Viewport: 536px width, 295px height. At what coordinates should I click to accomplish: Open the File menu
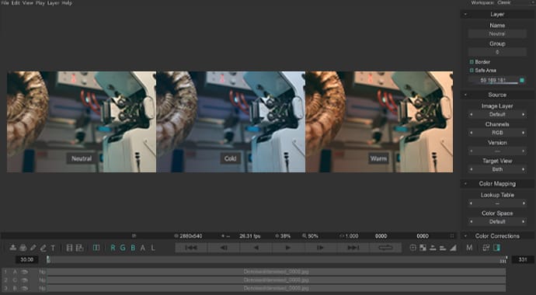5,3
